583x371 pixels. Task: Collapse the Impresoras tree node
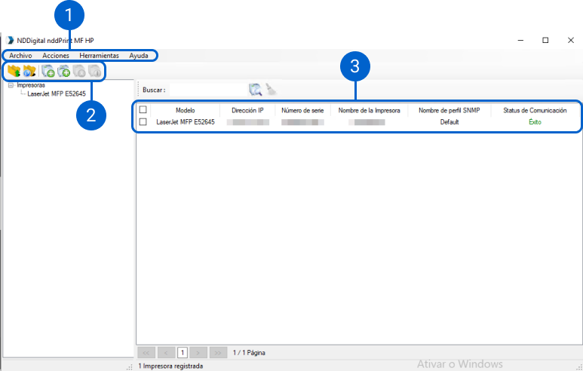coord(11,85)
